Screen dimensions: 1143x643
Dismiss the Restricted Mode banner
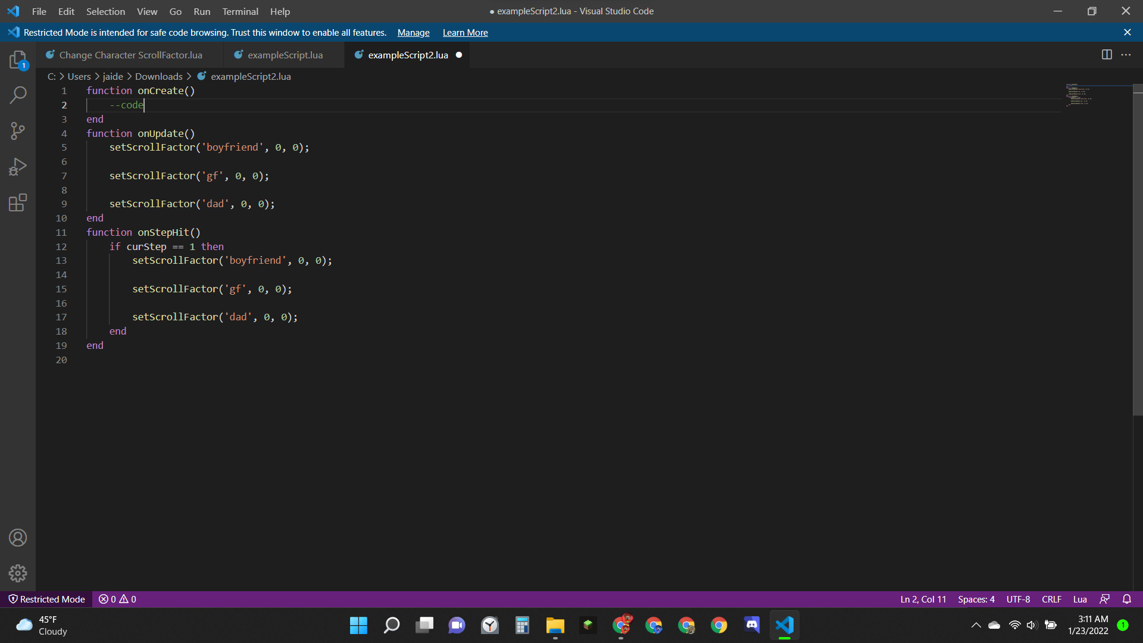[1128, 32]
